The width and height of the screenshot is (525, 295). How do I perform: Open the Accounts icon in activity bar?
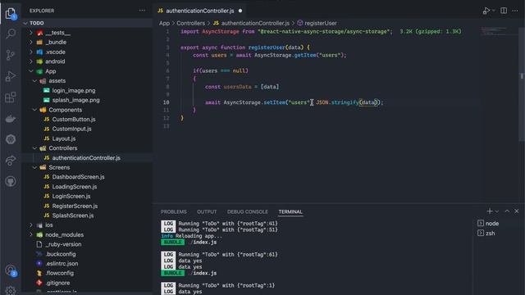tap(11, 270)
